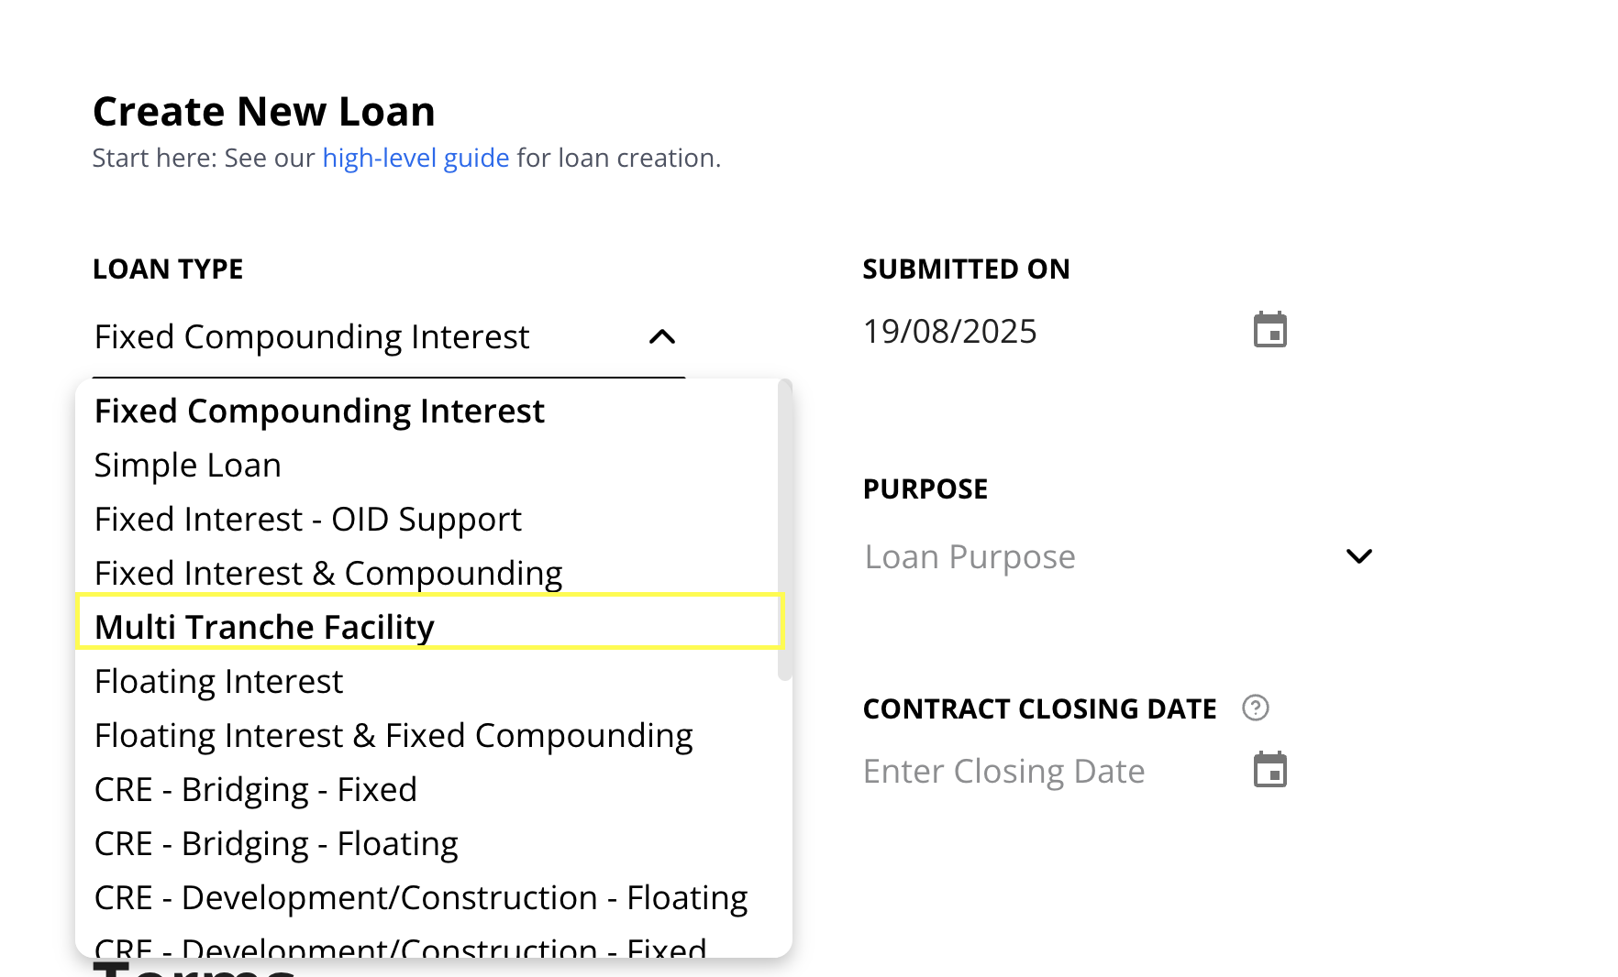Image resolution: width=1618 pixels, height=977 pixels.
Task: Expand the Loan Purpose dropdown arrow
Action: click(x=1358, y=556)
